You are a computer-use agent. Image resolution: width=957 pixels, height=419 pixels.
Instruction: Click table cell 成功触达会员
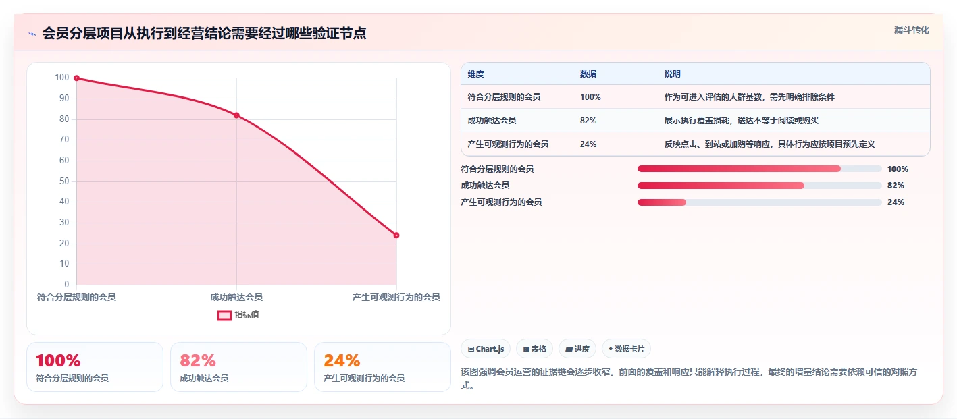pyautogui.click(x=492, y=120)
